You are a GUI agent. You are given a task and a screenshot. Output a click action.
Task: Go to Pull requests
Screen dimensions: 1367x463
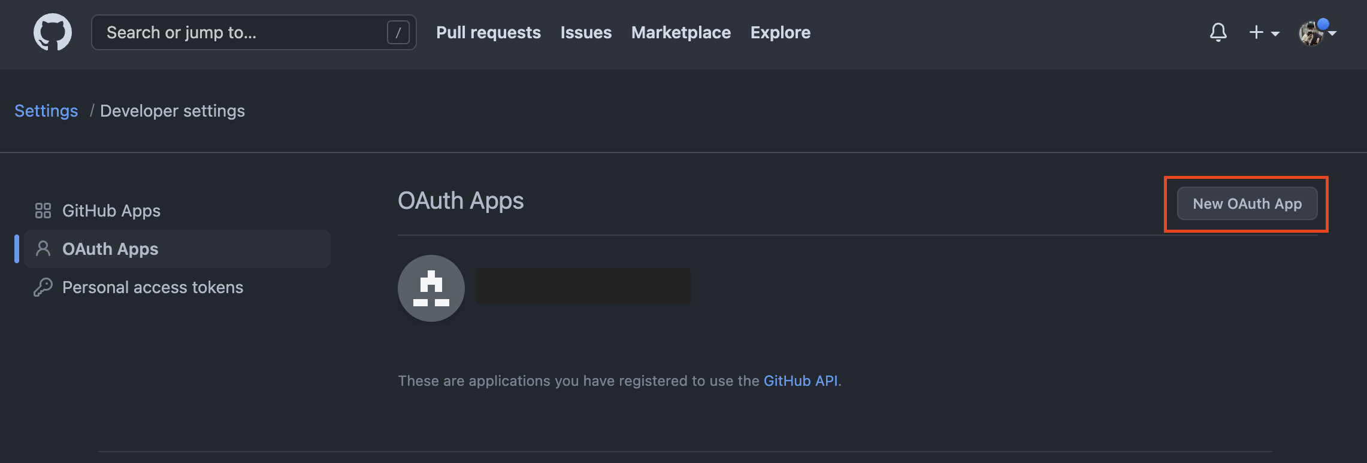pos(488,32)
